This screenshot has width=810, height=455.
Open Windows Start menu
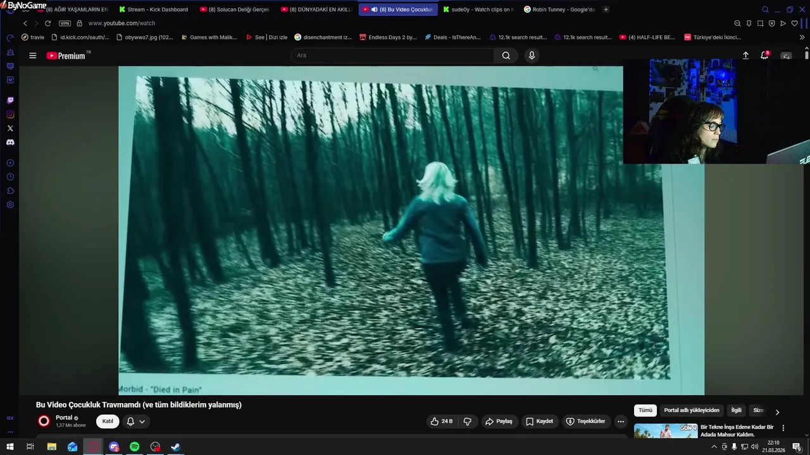pyautogui.click(x=10, y=447)
